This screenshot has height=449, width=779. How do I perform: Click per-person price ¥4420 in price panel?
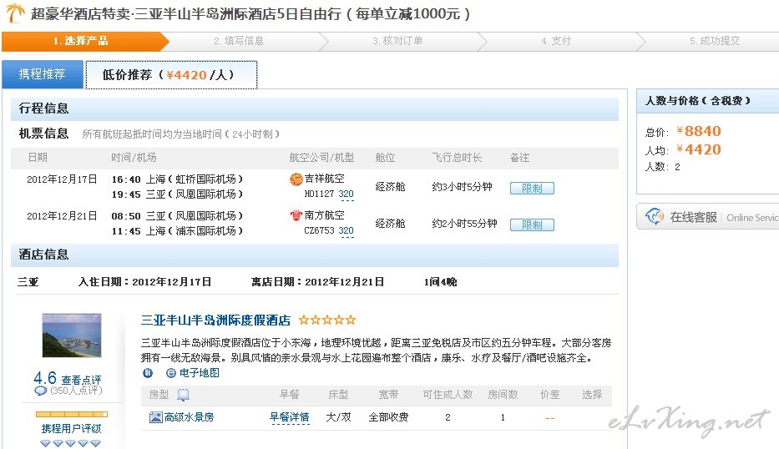[699, 149]
